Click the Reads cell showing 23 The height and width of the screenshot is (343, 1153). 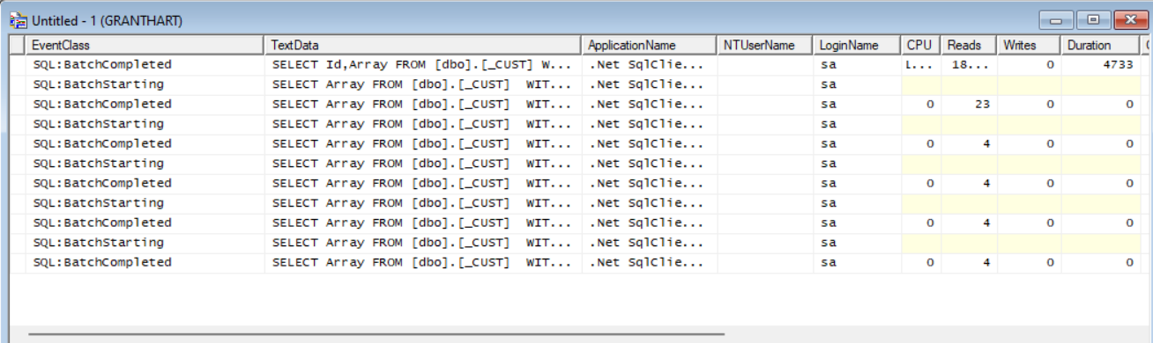(969, 104)
